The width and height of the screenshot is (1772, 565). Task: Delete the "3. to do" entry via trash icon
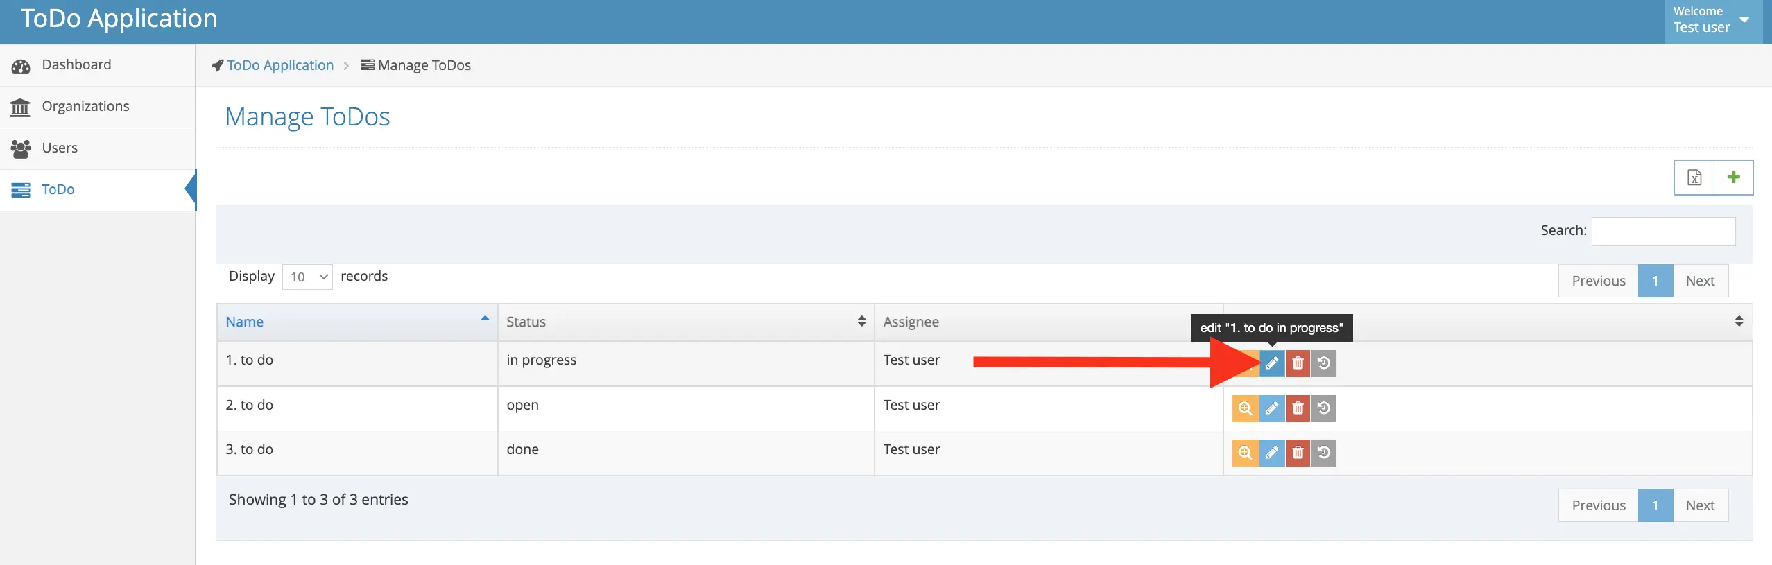[x=1298, y=453]
